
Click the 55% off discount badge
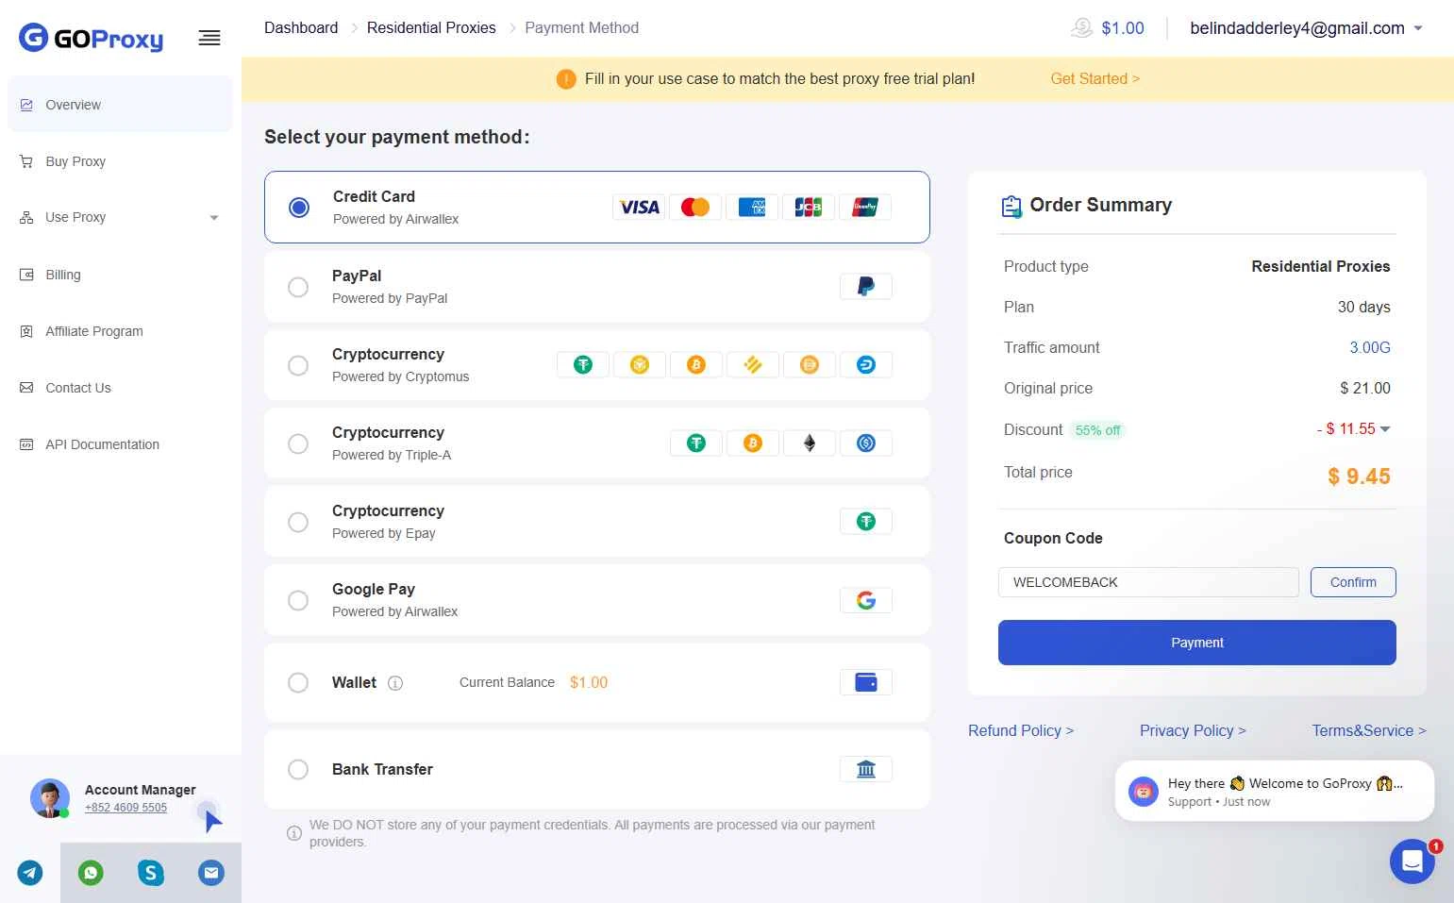point(1097,430)
